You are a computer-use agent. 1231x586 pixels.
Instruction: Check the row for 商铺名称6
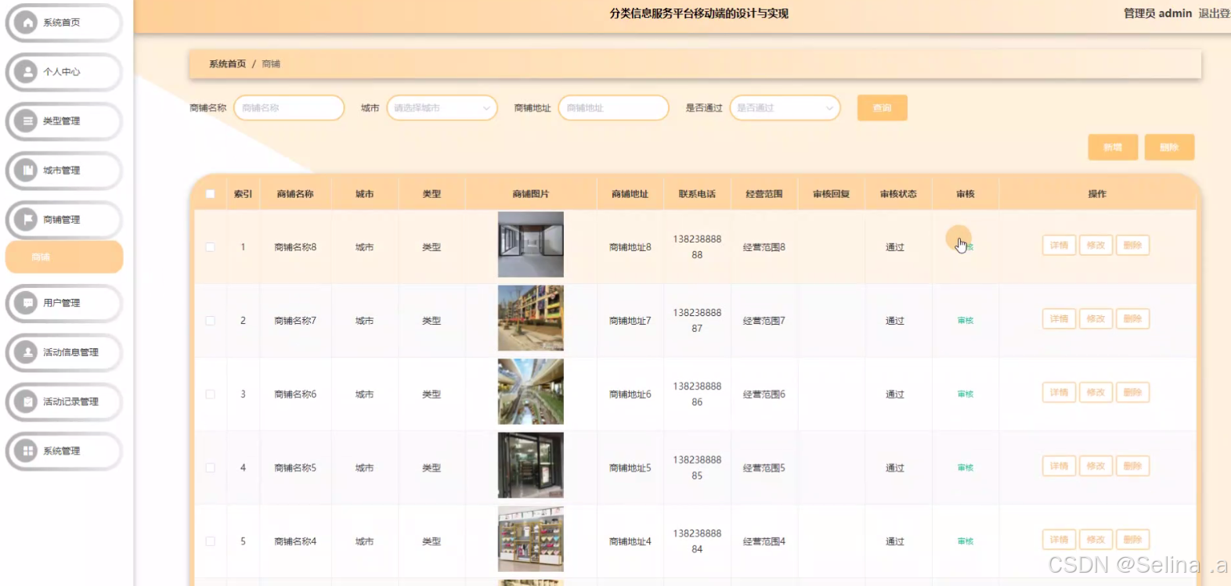pos(210,394)
